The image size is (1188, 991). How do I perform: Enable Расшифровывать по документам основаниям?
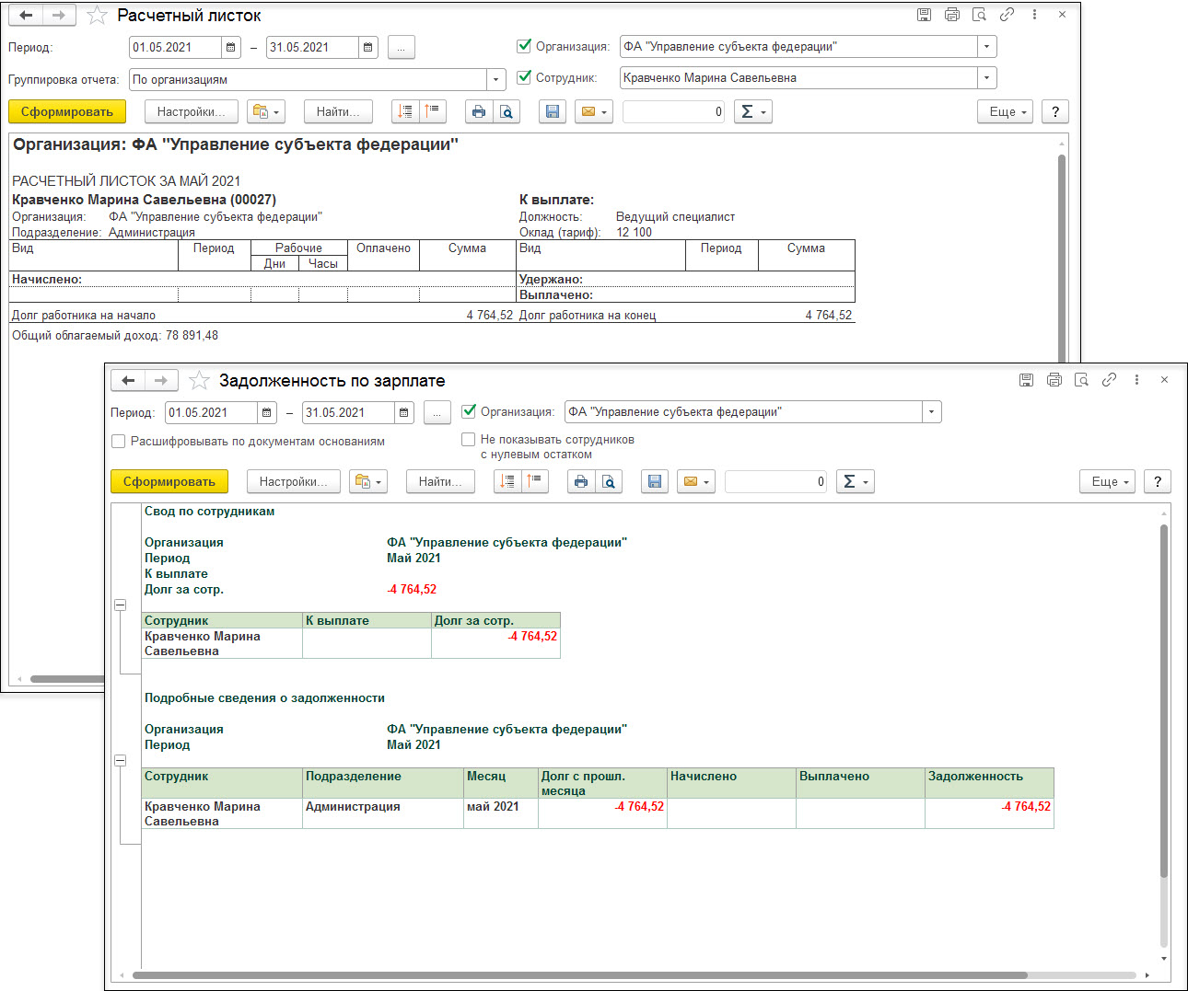[x=118, y=441]
